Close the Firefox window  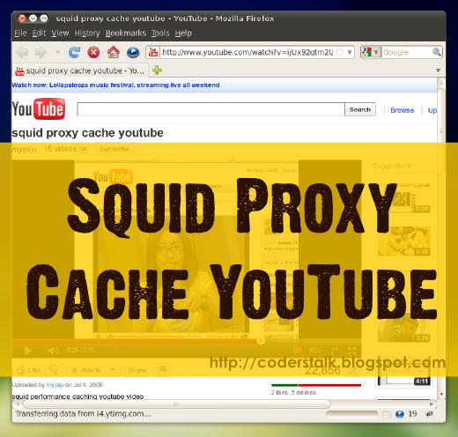coord(22,19)
